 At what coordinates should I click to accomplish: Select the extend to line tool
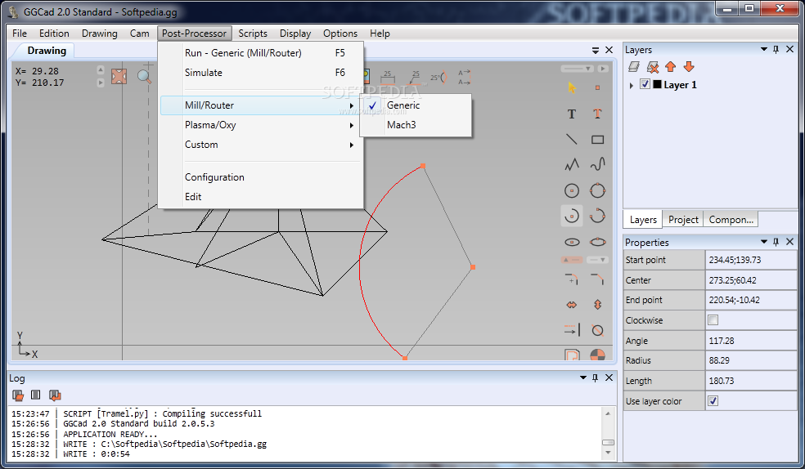pyautogui.click(x=572, y=329)
